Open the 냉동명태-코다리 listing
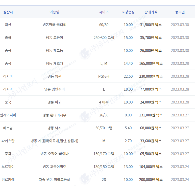This screenshot has width=195, height=186. (x=54, y=25)
